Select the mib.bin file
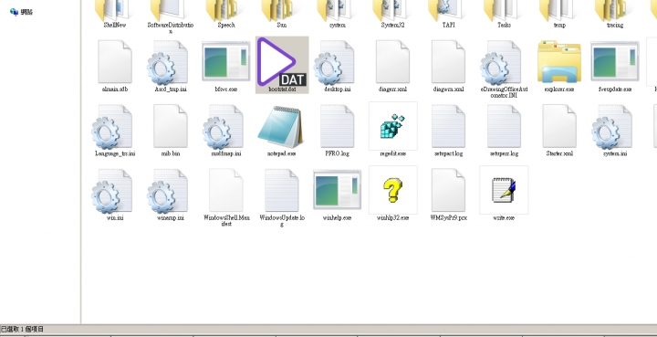Viewport: 657px width, 337px height. click(171, 126)
